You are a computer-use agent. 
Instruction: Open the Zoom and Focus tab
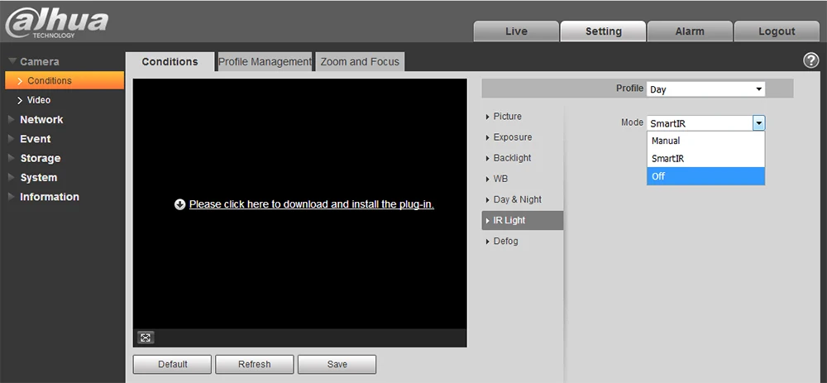click(360, 62)
